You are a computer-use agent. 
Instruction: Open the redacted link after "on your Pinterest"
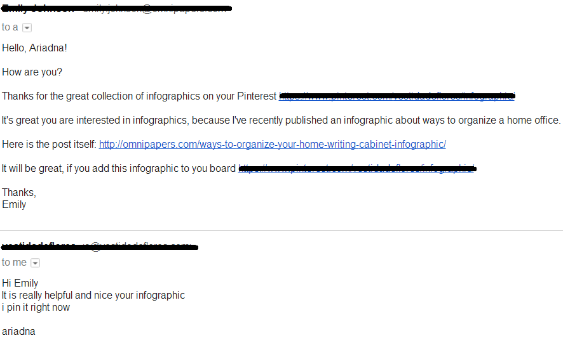(x=397, y=96)
